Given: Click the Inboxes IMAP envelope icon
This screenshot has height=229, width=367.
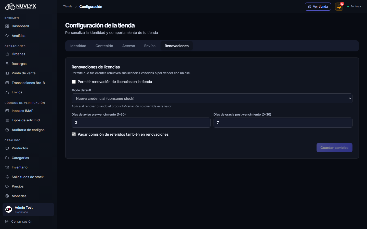Looking at the screenshot, I should (7, 111).
